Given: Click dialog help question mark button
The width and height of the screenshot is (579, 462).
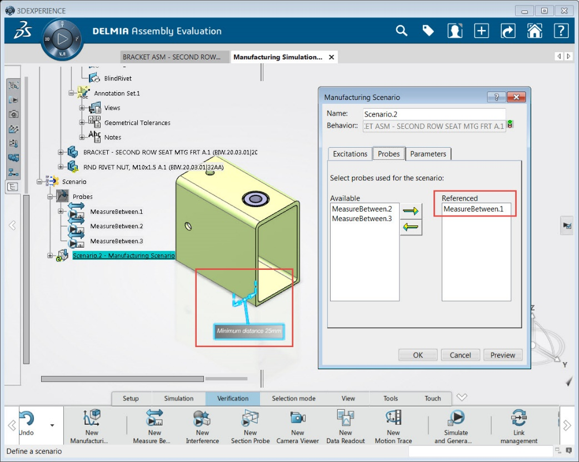Looking at the screenshot, I should click(496, 97).
